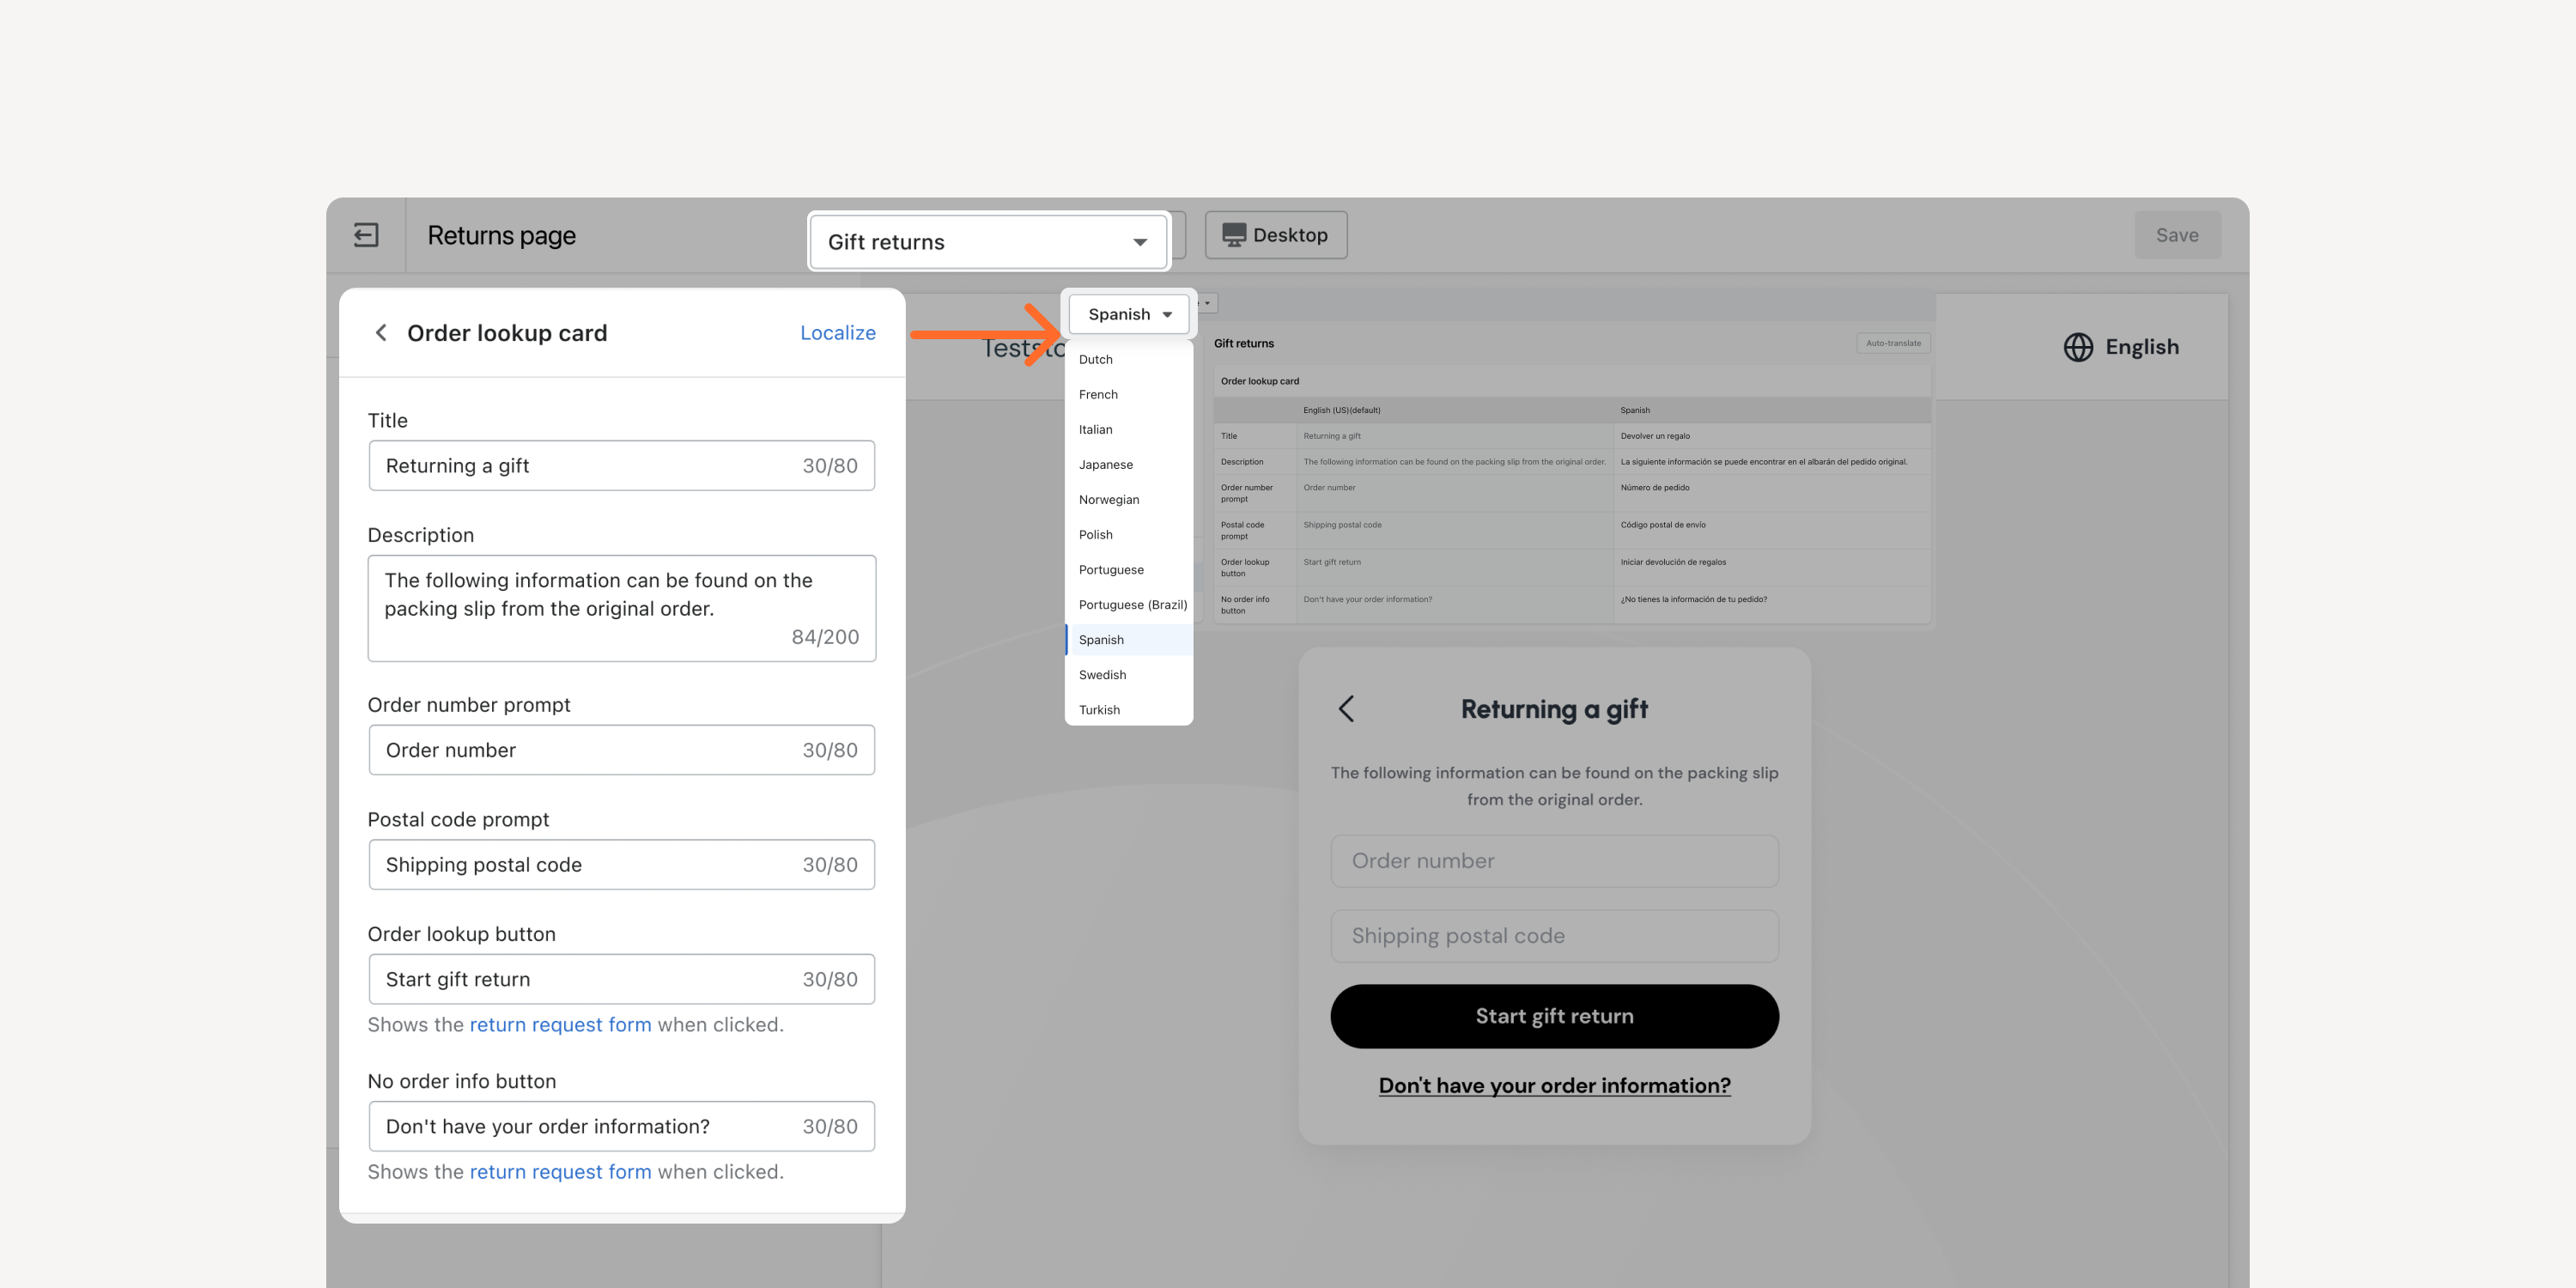Click the monitor icon on the Desktop button
Image resolution: width=2576 pixels, height=1288 pixels.
1234,235
